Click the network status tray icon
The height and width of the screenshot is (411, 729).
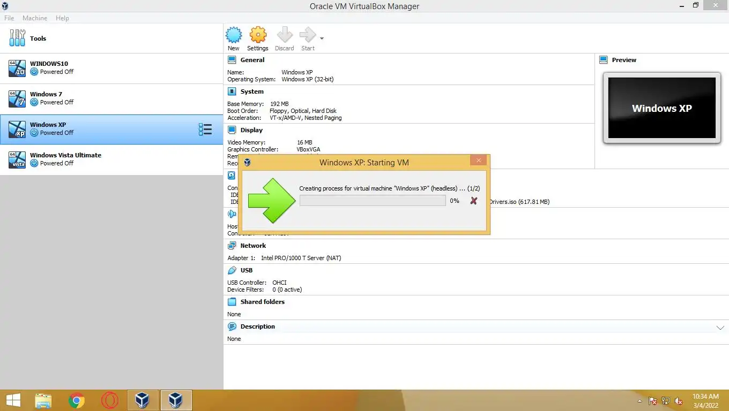click(x=666, y=401)
